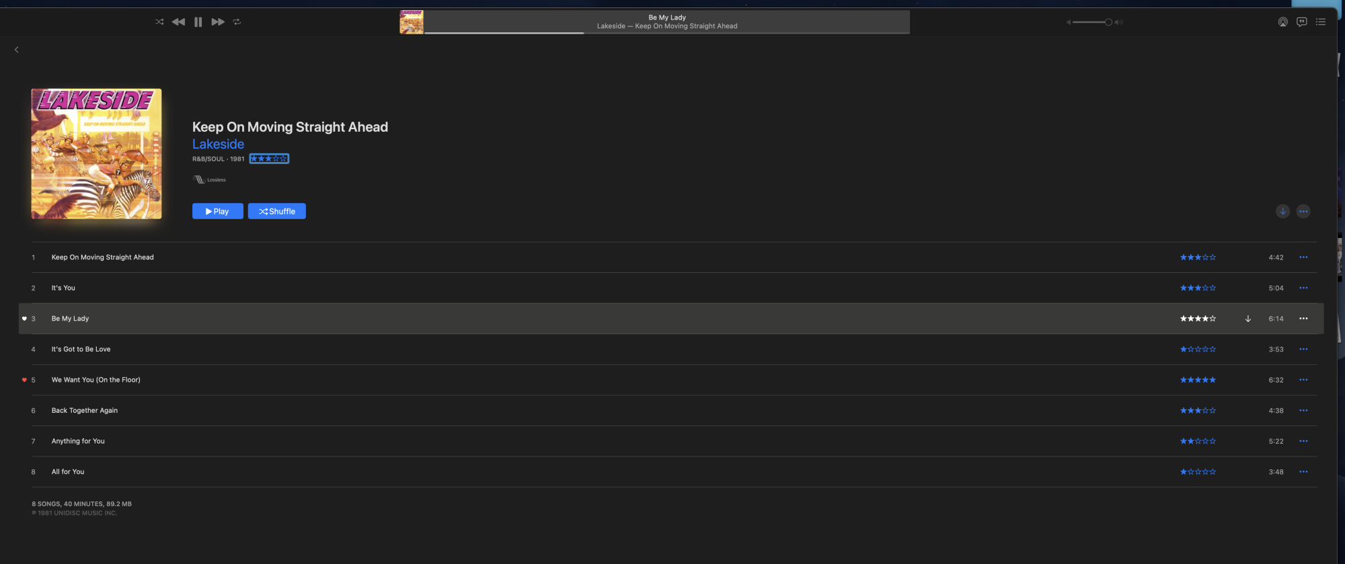Skip forward to the next track
Viewport: 1345px width, 564px height.
click(x=218, y=22)
